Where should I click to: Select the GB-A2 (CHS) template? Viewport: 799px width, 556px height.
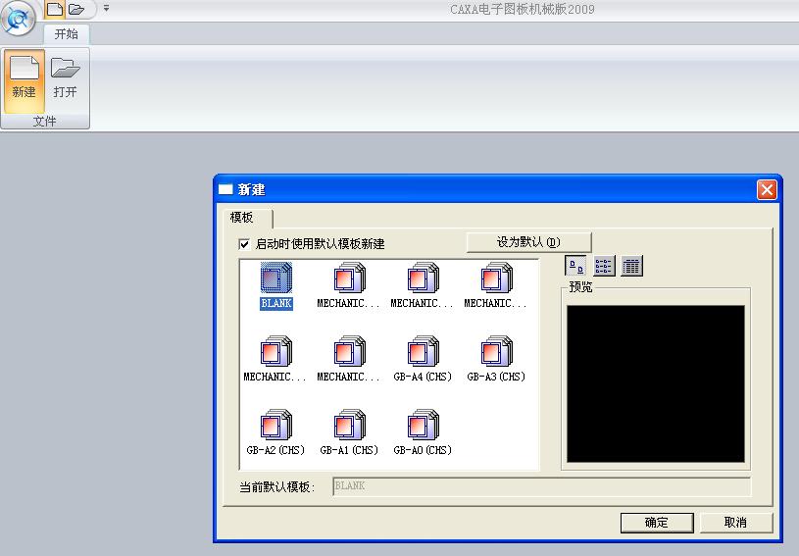point(275,432)
